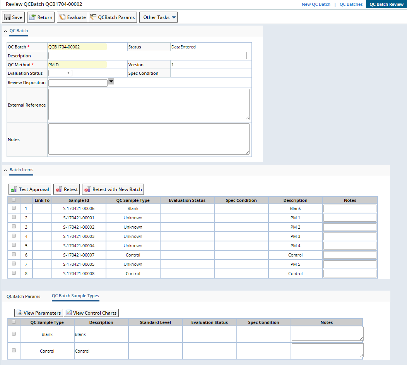
Task: Collapse the Batch Items section chevron
Action: point(5,170)
